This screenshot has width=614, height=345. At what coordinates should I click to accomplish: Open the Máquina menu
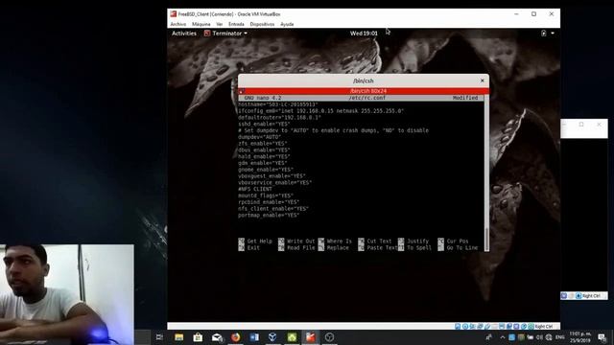[x=201, y=24]
